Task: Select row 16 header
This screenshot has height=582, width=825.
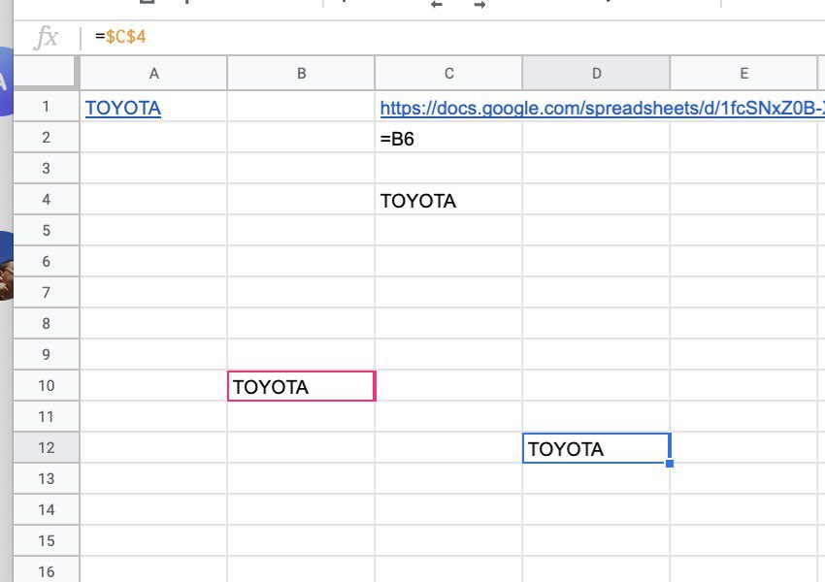Action: click(47, 570)
